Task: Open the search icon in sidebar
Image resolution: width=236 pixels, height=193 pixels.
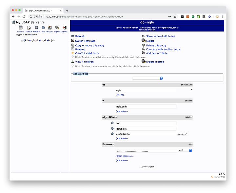Action: tap(29, 28)
